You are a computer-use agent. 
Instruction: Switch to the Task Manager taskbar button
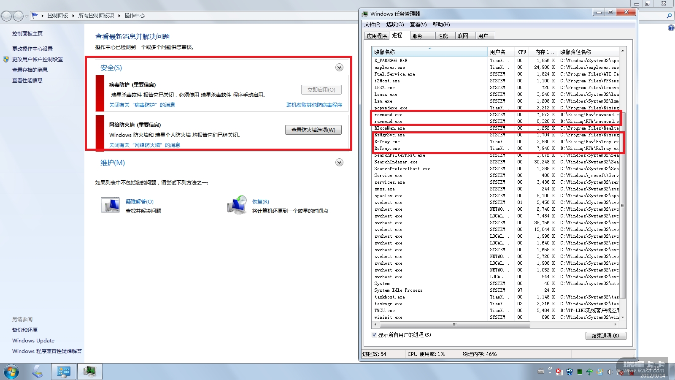tap(90, 372)
